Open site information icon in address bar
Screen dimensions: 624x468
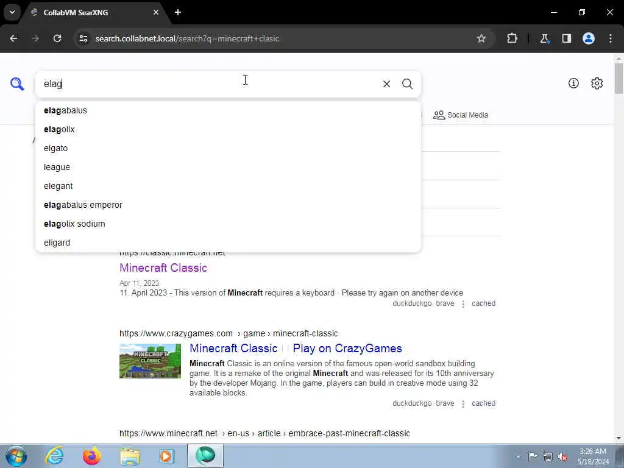click(x=83, y=38)
